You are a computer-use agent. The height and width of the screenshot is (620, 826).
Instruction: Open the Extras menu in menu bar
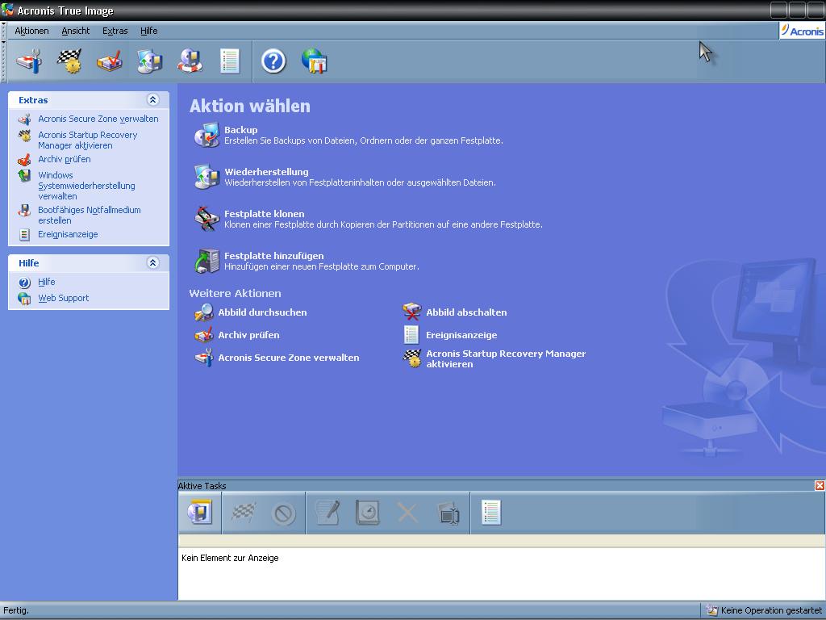tap(115, 31)
